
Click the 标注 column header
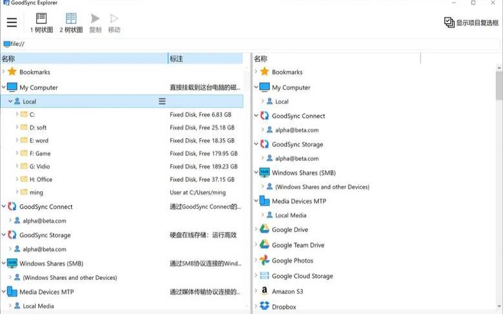point(205,59)
